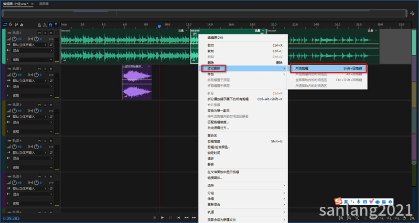
Task: Click Sogou toolbar 英 language indicator
Action: click(x=346, y=202)
